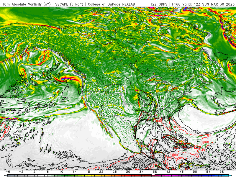Click the 22 tick label on color bar

[101, 172]
